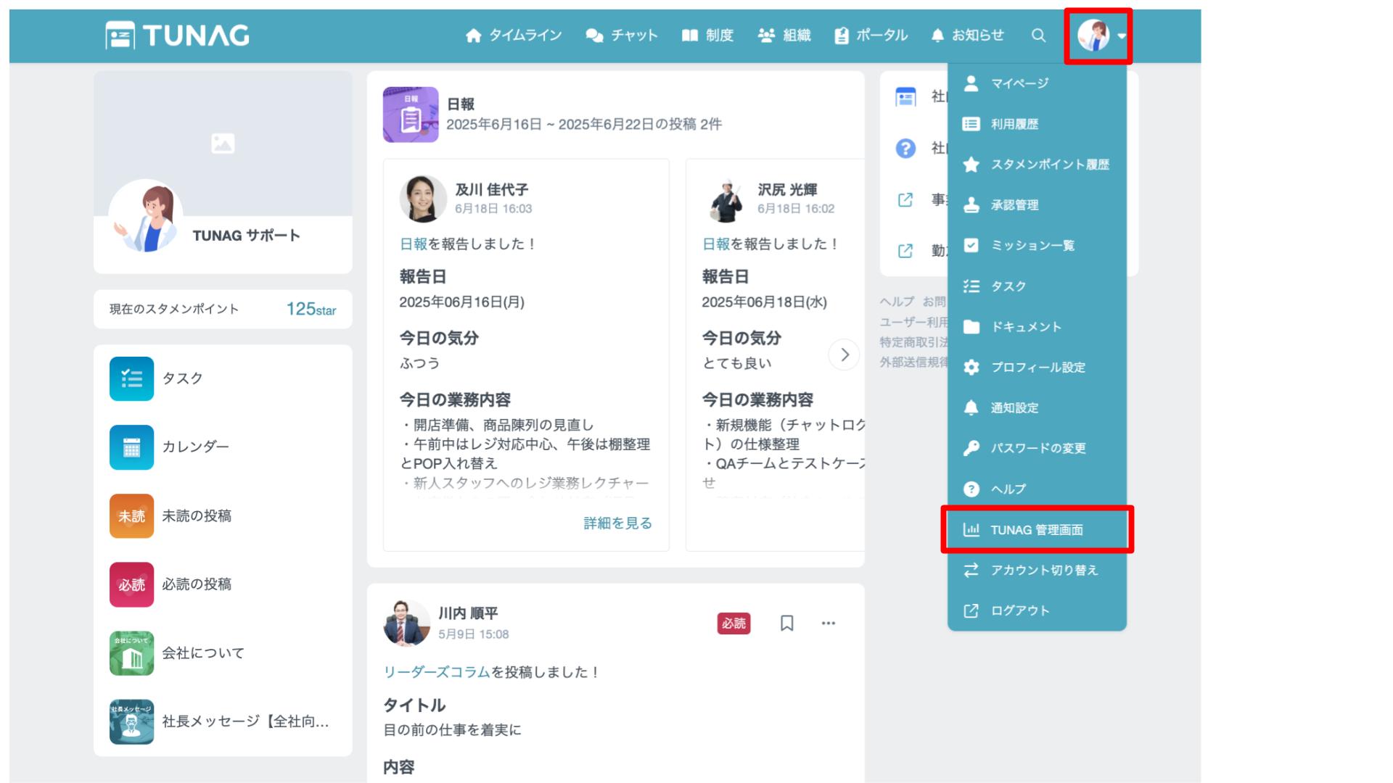
Task: Open ドキュメント from the dropdown
Action: click(x=1037, y=326)
